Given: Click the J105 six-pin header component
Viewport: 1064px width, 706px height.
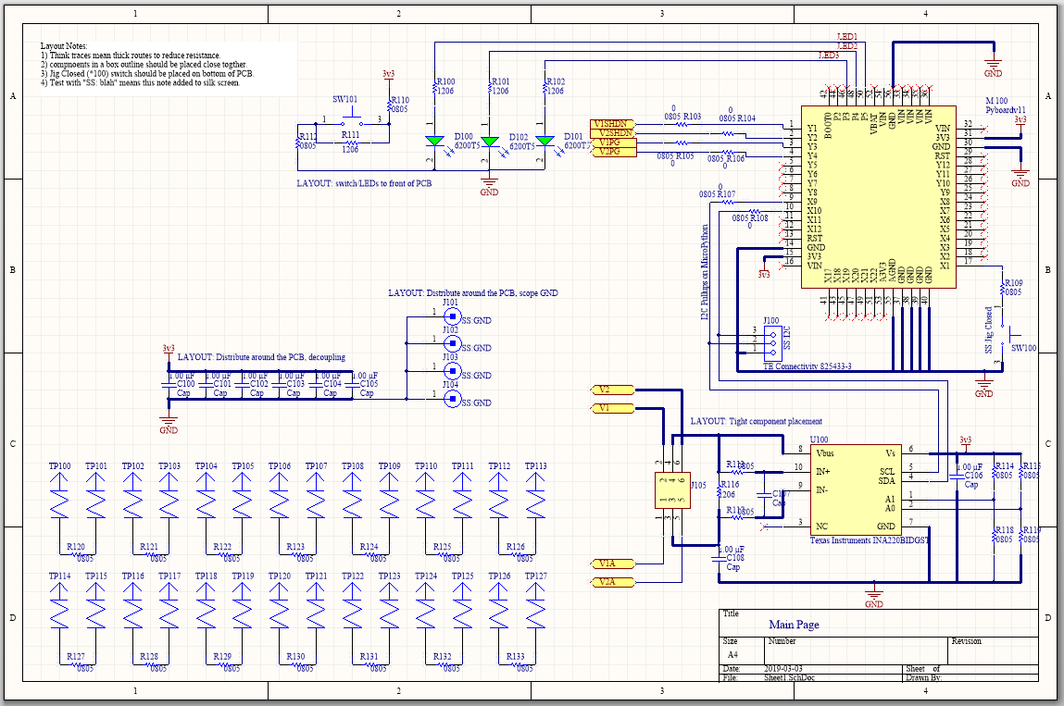Looking at the screenshot, I should [672, 490].
